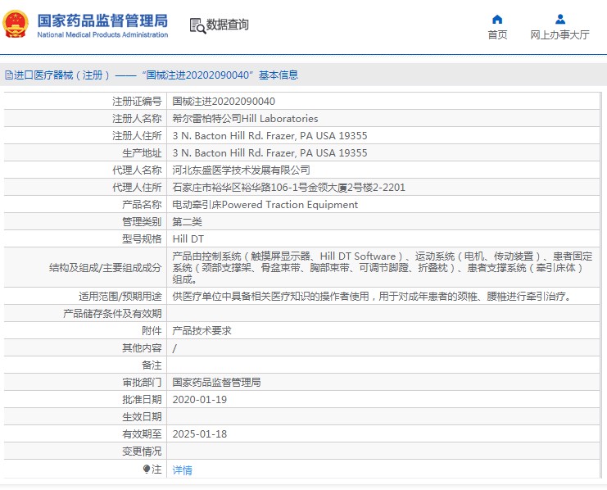This screenshot has width=607, height=490.
Task: Click the 管理类别 value 第二类
Action: tap(187, 222)
